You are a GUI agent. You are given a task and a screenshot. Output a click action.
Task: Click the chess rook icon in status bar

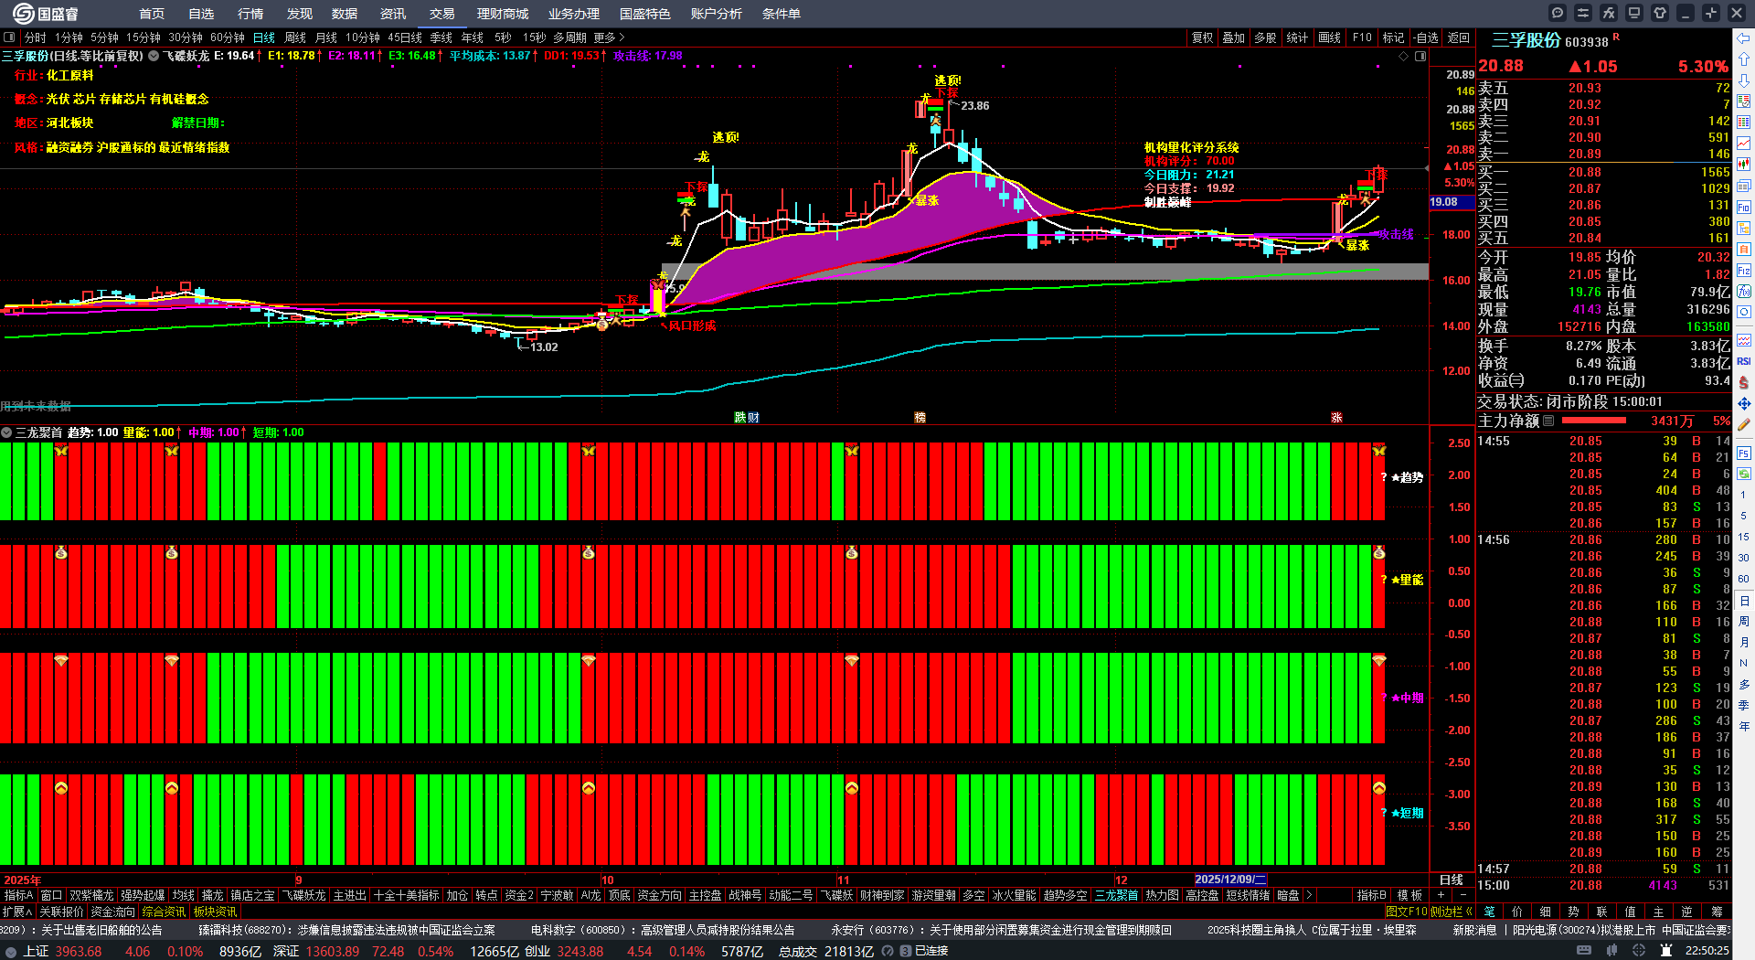(1666, 951)
